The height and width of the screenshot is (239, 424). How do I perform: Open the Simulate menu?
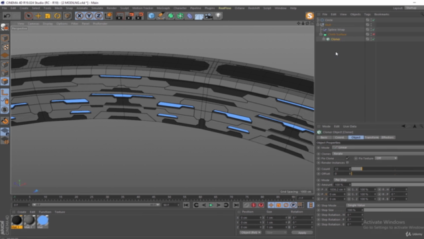(97, 8)
